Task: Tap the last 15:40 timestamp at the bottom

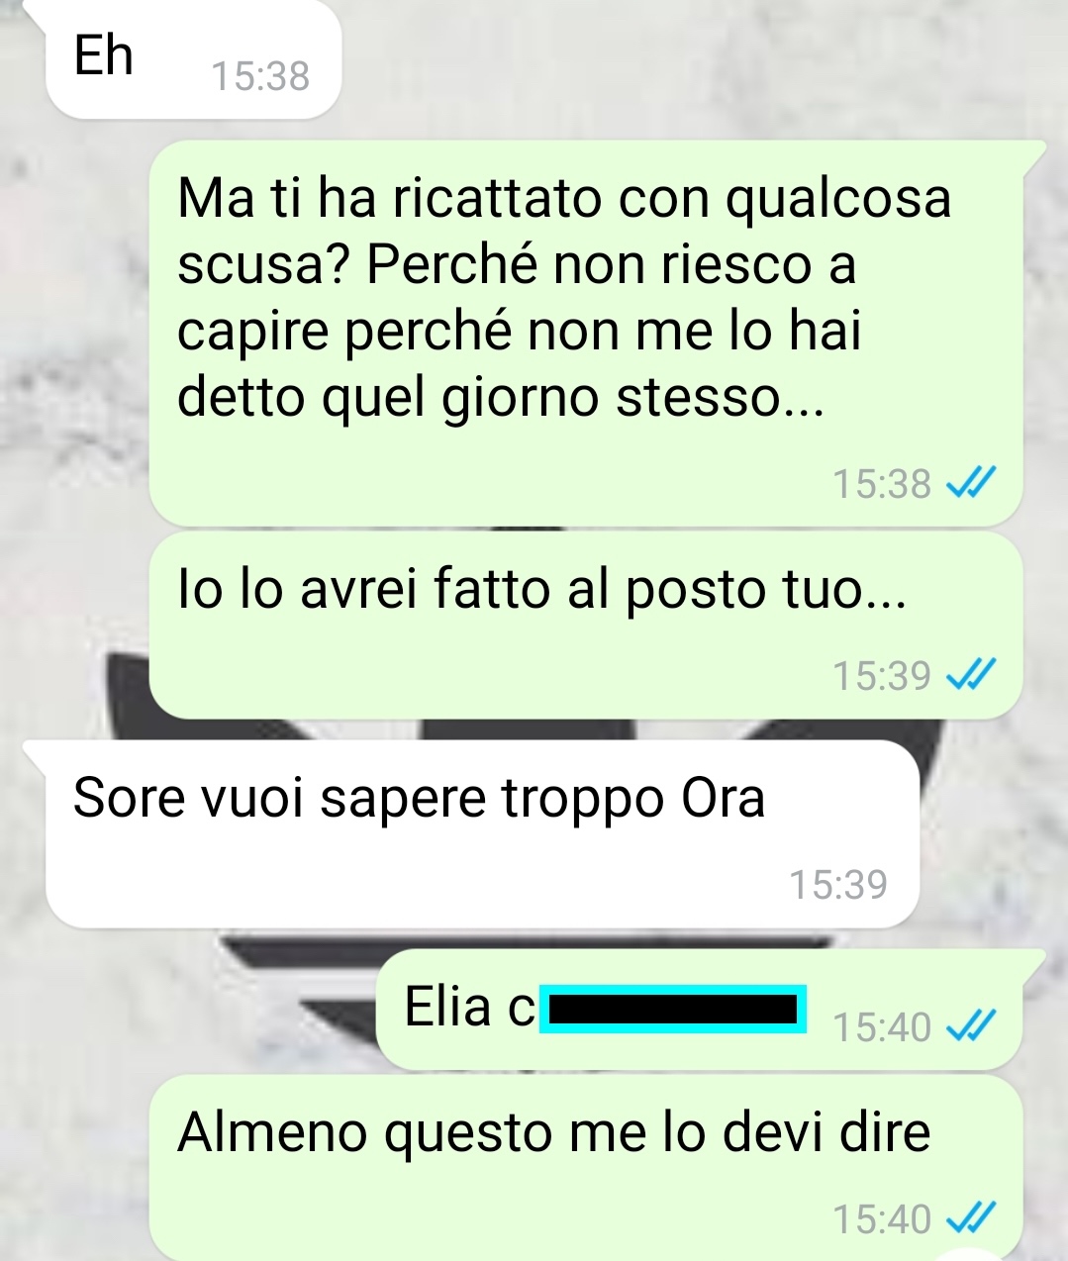Action: (882, 1218)
